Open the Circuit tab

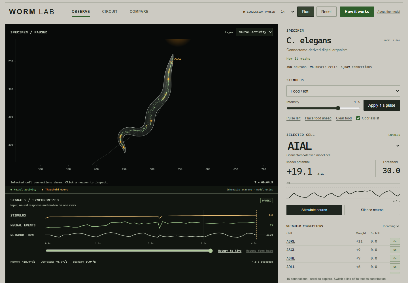click(x=110, y=12)
